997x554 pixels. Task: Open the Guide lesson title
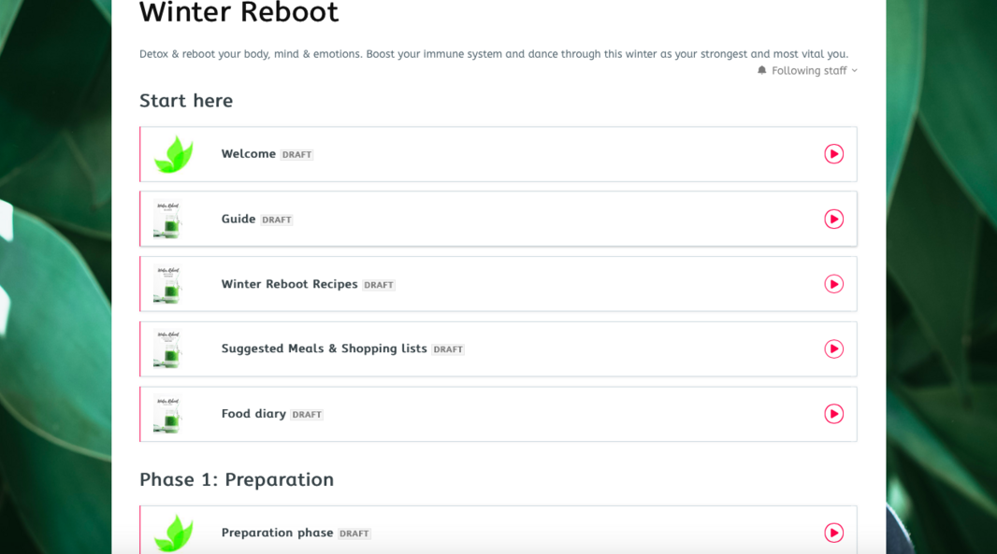pos(238,219)
